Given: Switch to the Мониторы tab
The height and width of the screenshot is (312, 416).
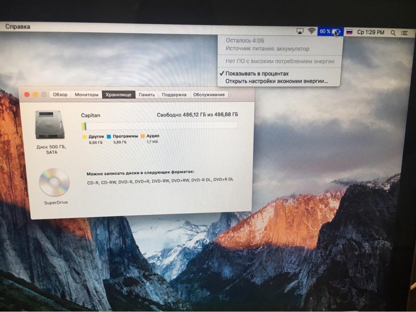Looking at the screenshot, I should (x=87, y=94).
